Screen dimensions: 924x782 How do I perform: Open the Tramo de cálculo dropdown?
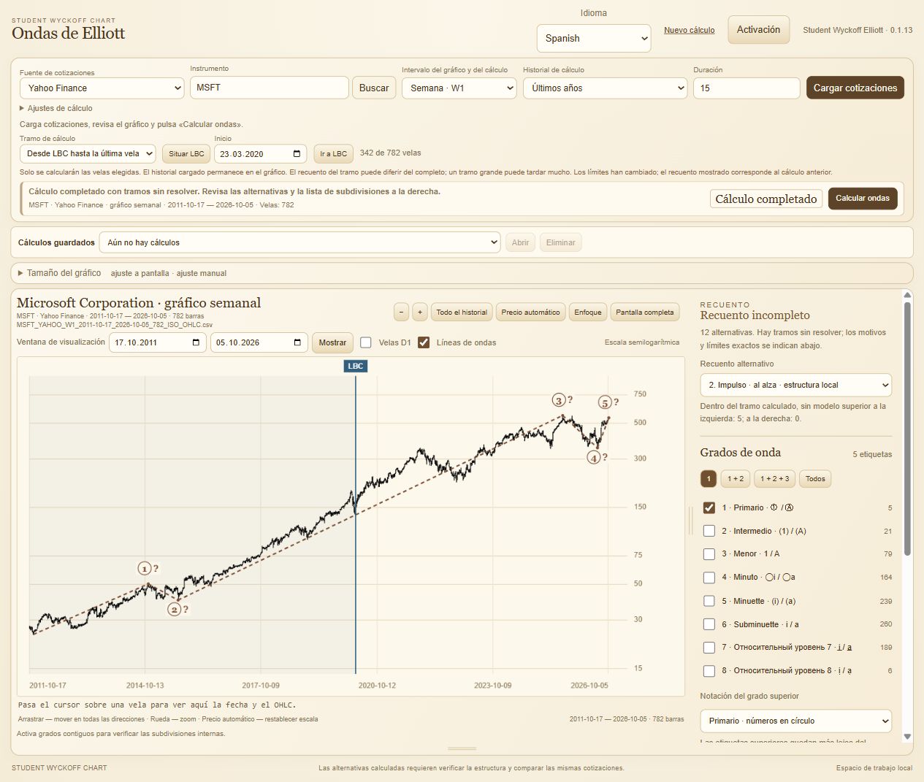pyautogui.click(x=88, y=154)
